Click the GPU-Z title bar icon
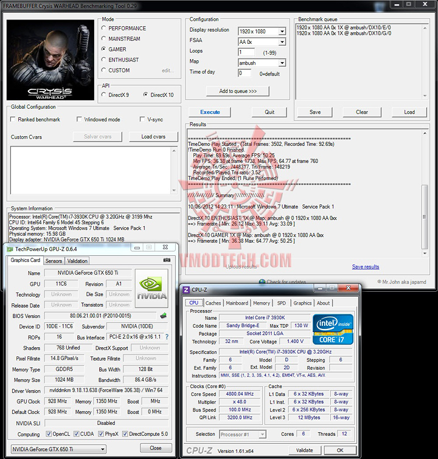 [10, 249]
